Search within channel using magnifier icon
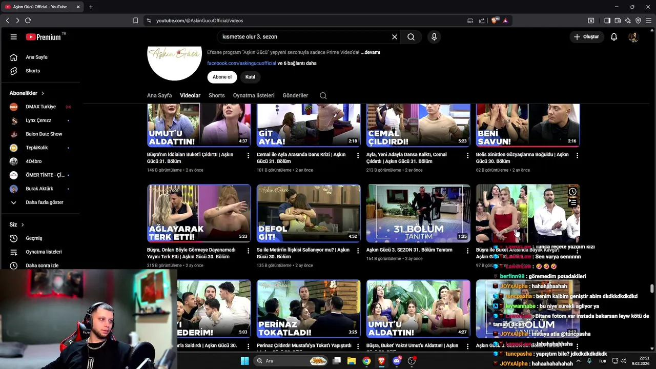 point(323,95)
